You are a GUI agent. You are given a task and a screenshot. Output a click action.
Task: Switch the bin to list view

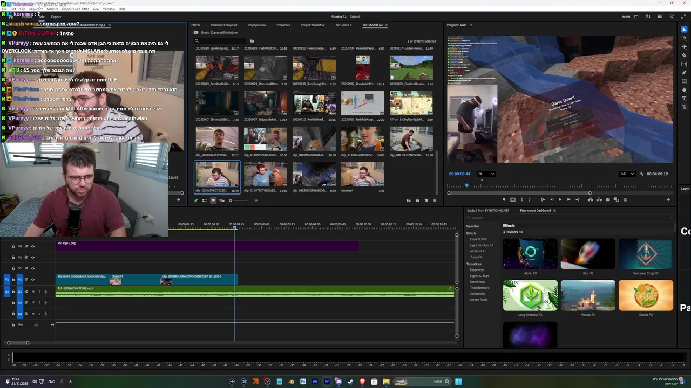click(204, 200)
